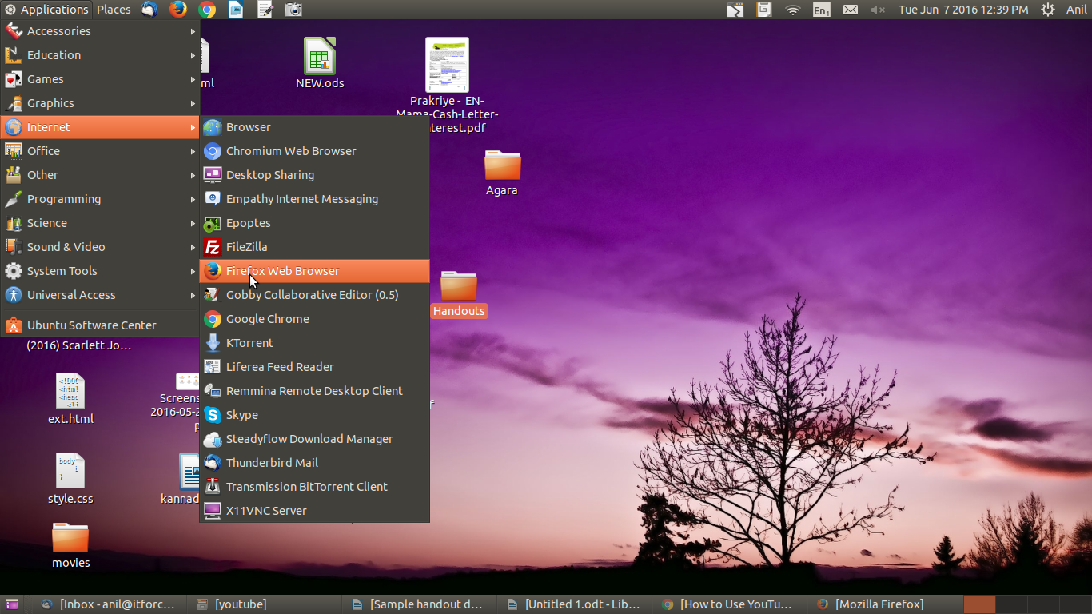Start Empathy Internet Messaging

314,199
